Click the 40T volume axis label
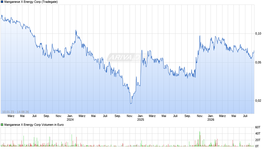 258,133
